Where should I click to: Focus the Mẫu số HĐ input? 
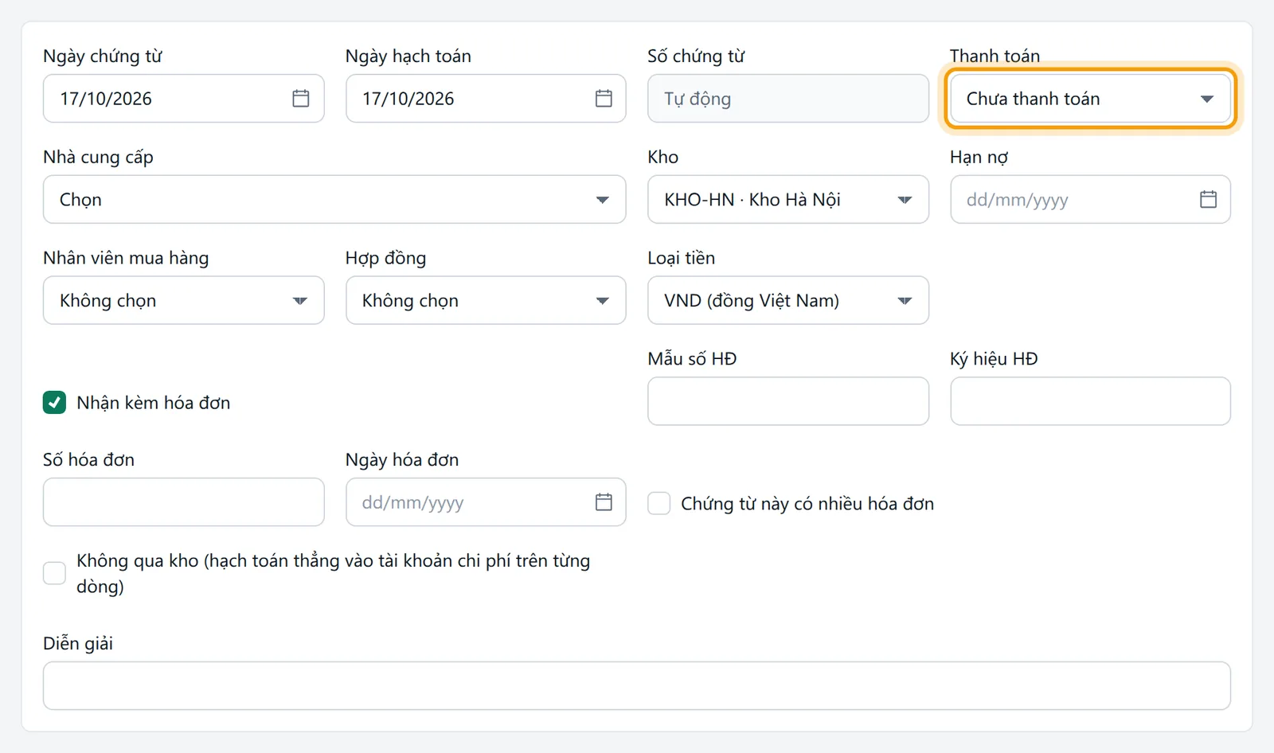[788, 401]
